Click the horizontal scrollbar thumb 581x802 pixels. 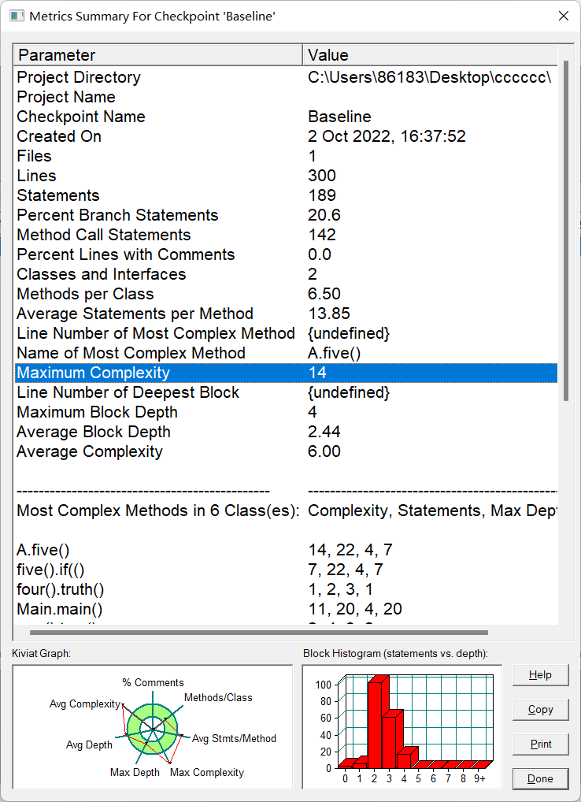(258, 633)
